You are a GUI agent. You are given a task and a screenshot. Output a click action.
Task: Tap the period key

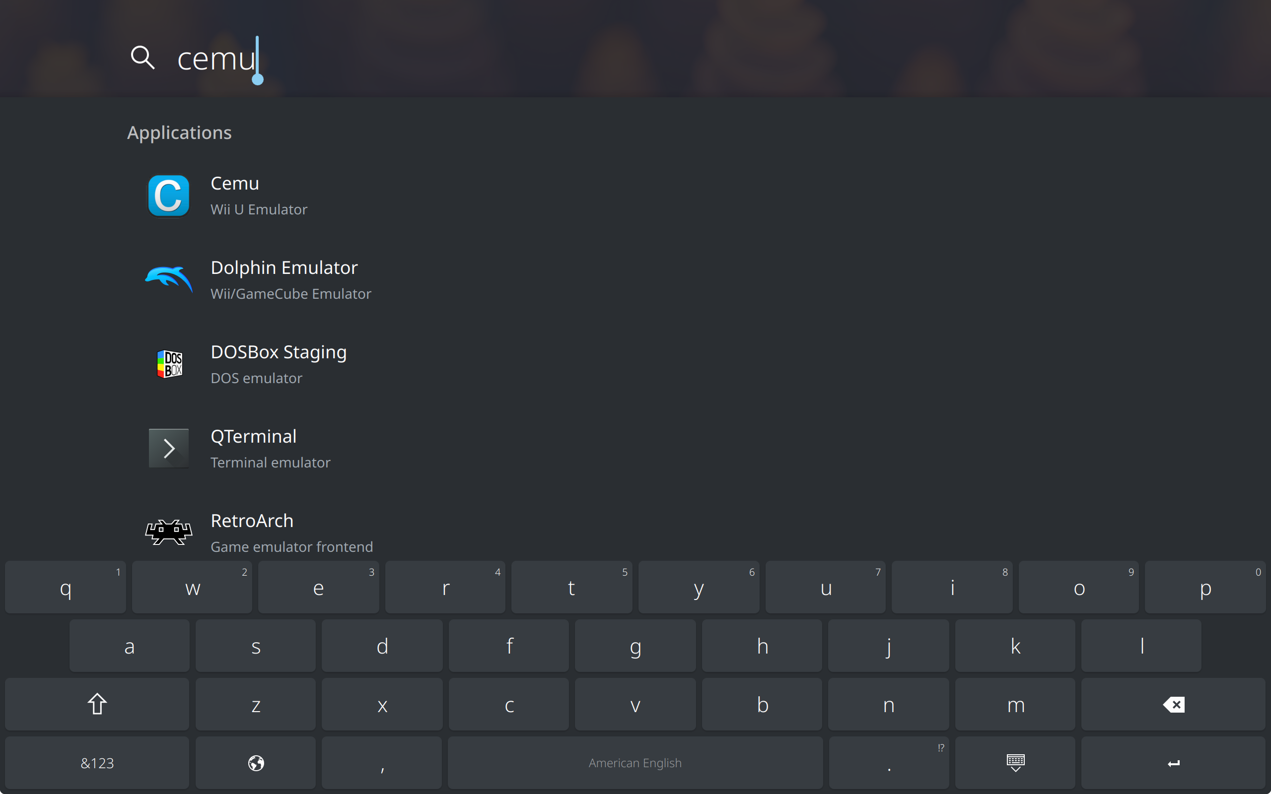[889, 763]
